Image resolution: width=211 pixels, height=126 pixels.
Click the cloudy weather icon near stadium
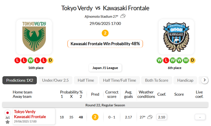123,16
